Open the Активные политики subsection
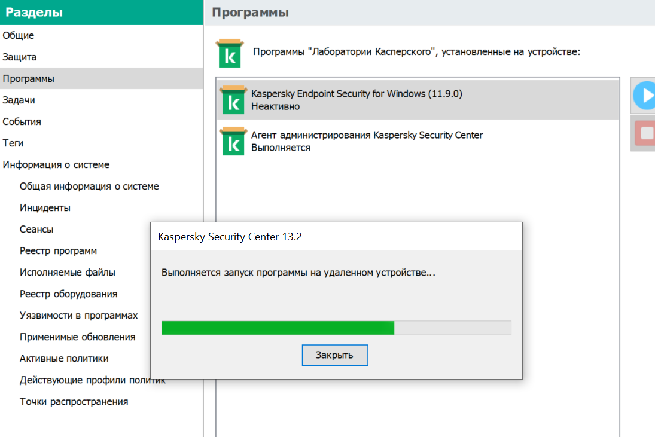 point(64,359)
